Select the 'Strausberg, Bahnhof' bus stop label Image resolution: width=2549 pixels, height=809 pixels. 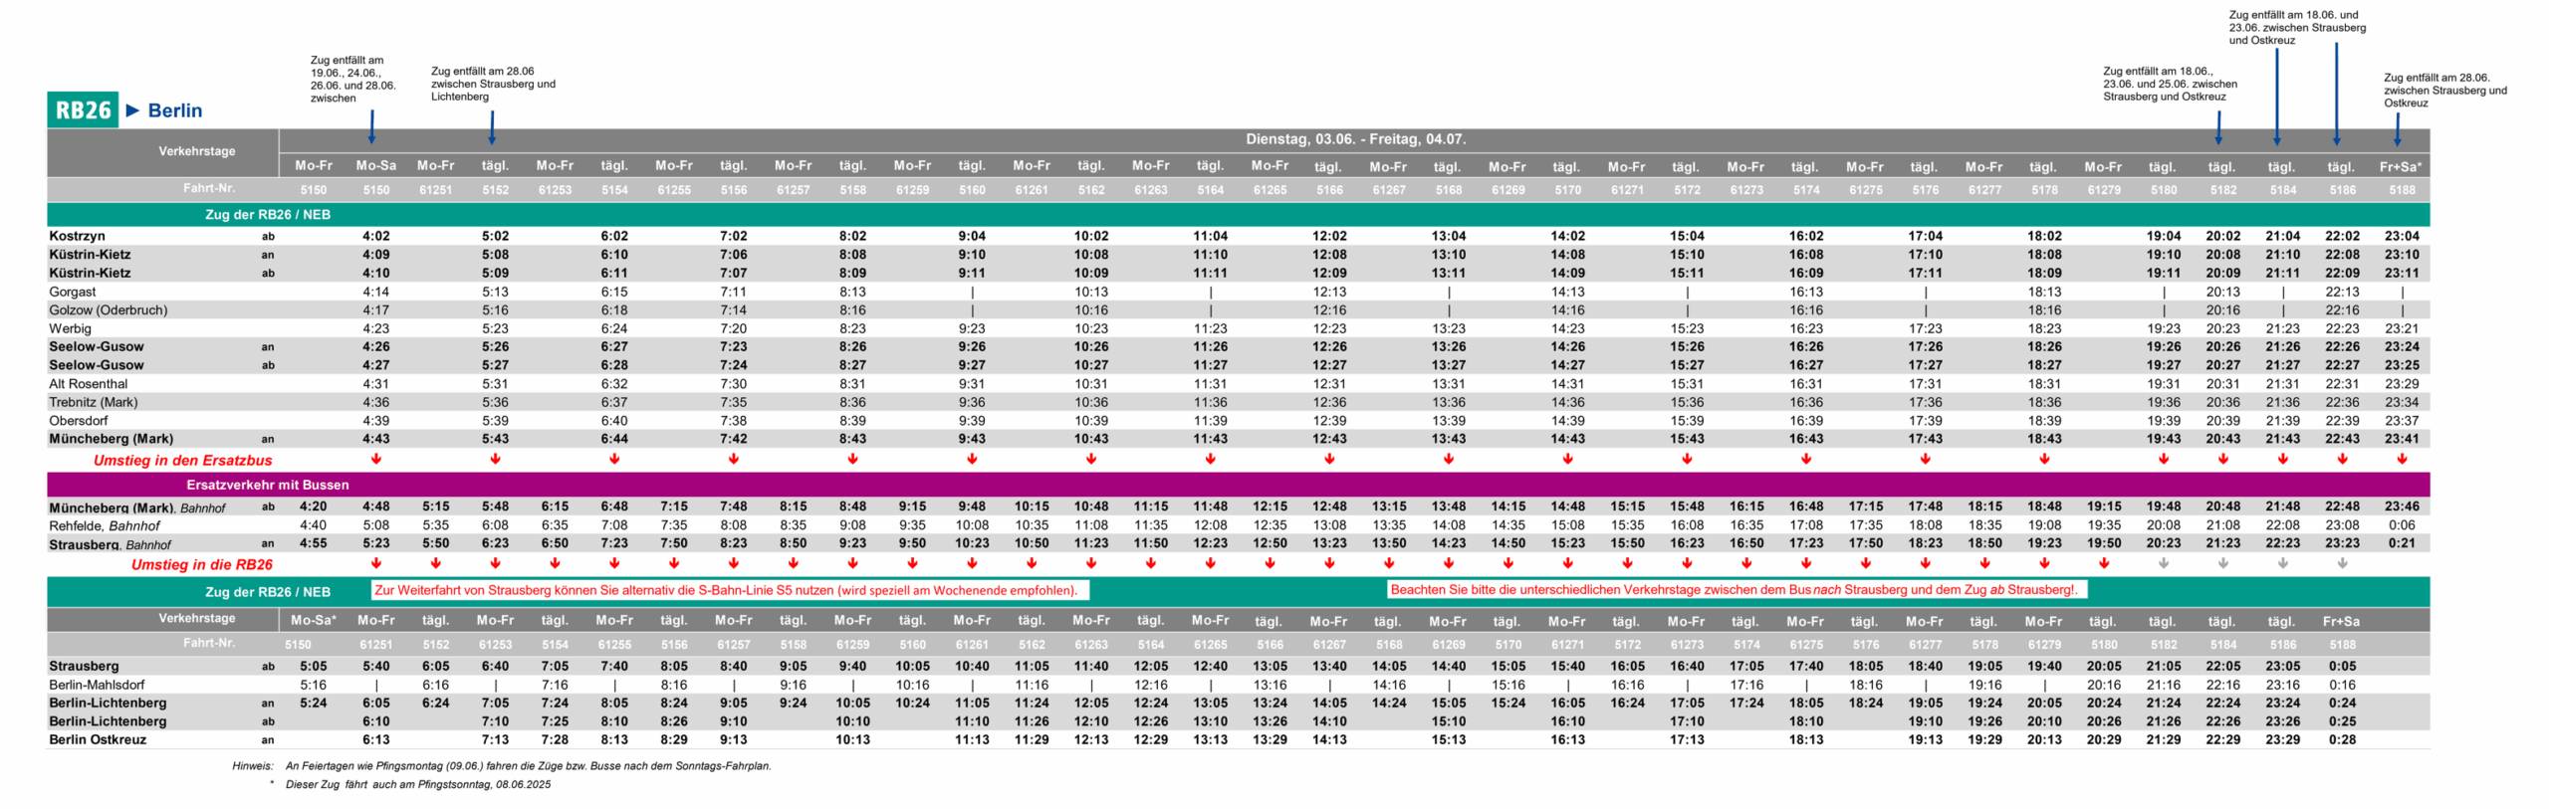coord(111,544)
